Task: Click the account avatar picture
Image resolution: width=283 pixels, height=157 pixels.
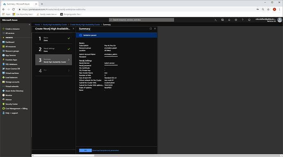Action: click(280, 20)
